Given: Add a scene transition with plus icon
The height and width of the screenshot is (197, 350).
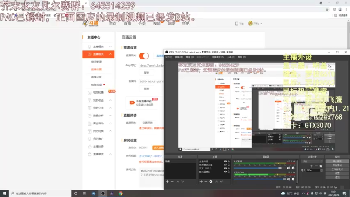Looking at the screenshot, I should (x=311, y=166).
